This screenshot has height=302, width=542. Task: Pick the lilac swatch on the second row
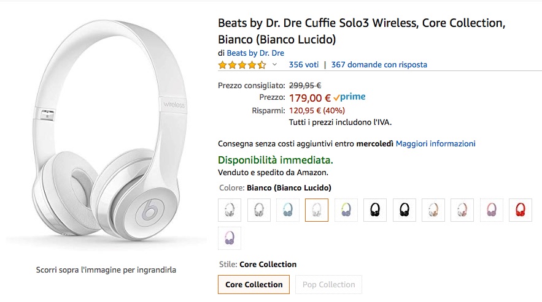pos(230,238)
